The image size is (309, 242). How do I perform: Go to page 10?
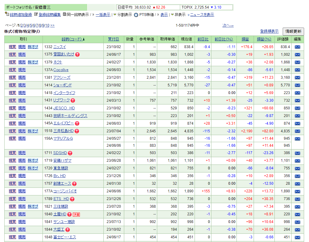point(47,25)
